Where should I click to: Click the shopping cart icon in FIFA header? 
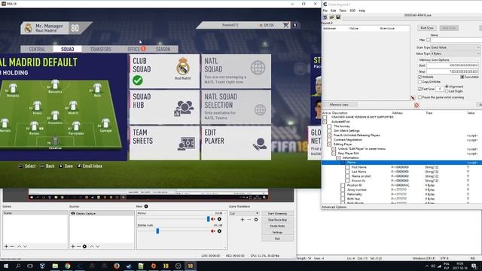pyautogui.click(x=286, y=25)
